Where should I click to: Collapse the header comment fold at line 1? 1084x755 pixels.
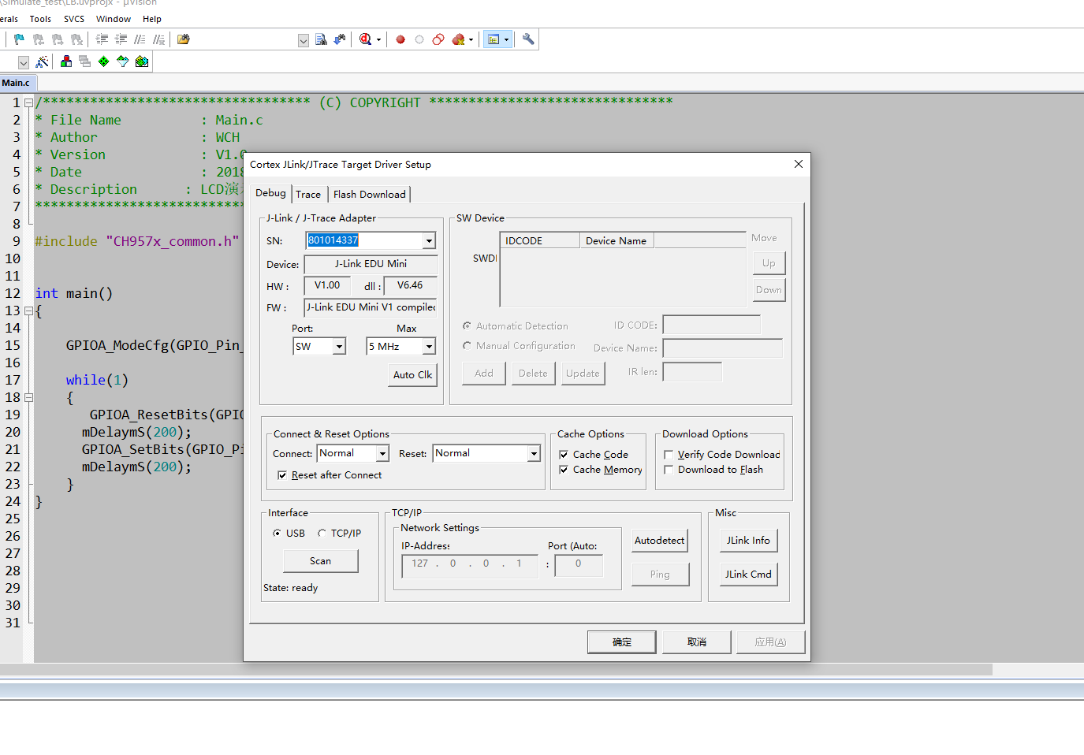point(28,103)
